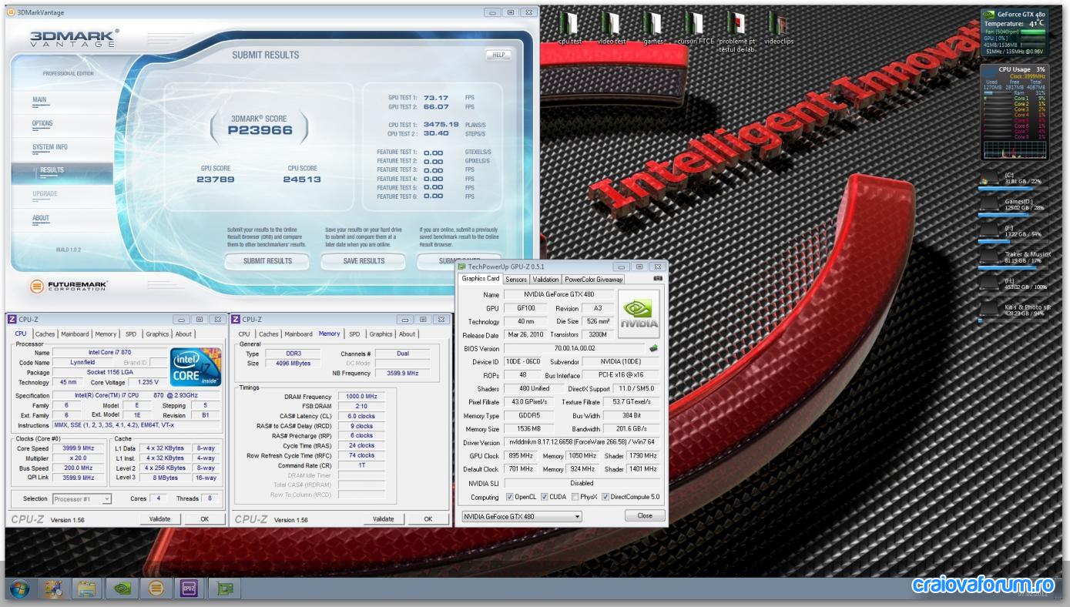1070x607 pixels.
Task: Open Windows Explorer from the taskbar
Action: tap(88, 589)
